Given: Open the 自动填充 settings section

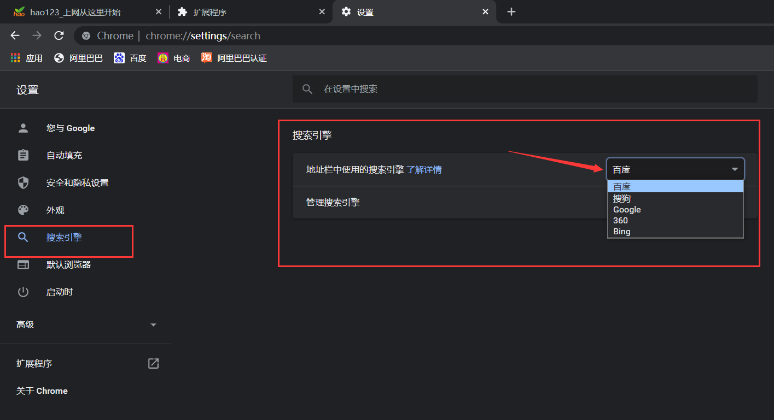Looking at the screenshot, I should pyautogui.click(x=64, y=155).
